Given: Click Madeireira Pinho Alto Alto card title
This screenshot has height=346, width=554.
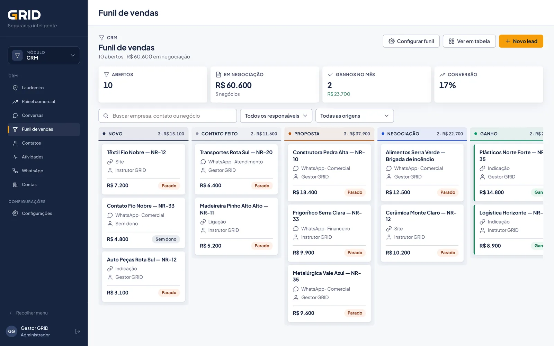Looking at the screenshot, I should [x=234, y=209].
